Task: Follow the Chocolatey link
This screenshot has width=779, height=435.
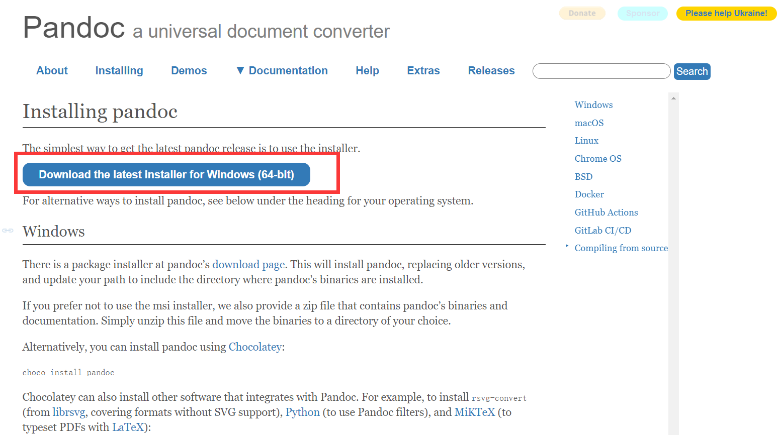Action: [x=255, y=347]
